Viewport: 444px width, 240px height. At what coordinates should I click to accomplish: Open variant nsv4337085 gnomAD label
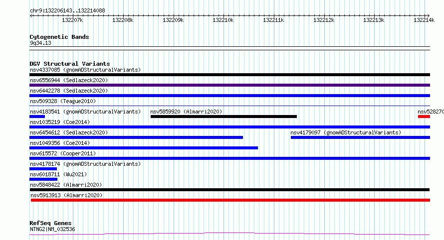click(85, 70)
